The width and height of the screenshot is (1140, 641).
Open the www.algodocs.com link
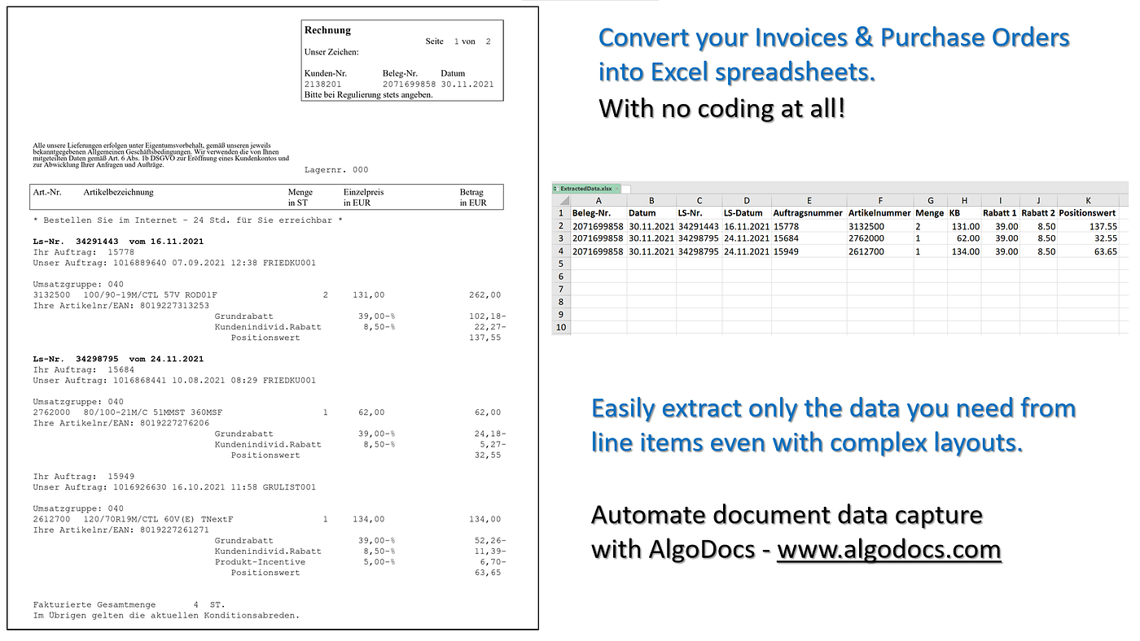click(888, 549)
